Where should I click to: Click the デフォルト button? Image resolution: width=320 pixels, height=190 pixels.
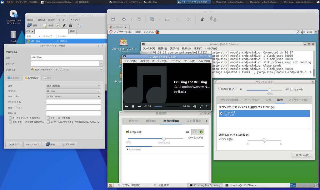(68, 144)
